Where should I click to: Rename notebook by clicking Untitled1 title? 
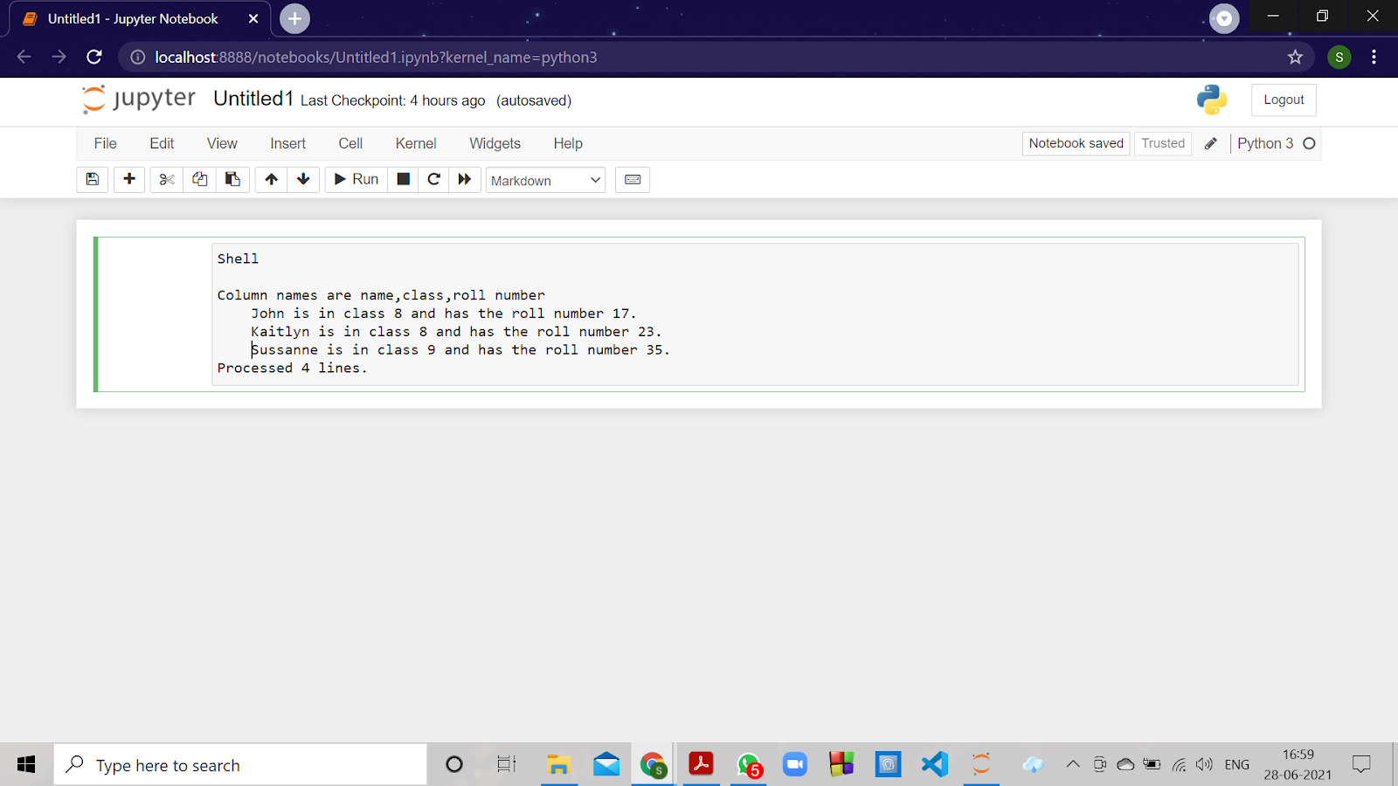click(x=253, y=99)
